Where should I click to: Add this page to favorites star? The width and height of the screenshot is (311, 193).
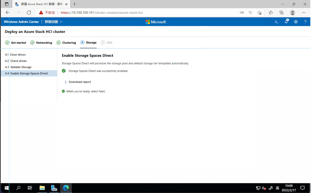pos(259,13)
